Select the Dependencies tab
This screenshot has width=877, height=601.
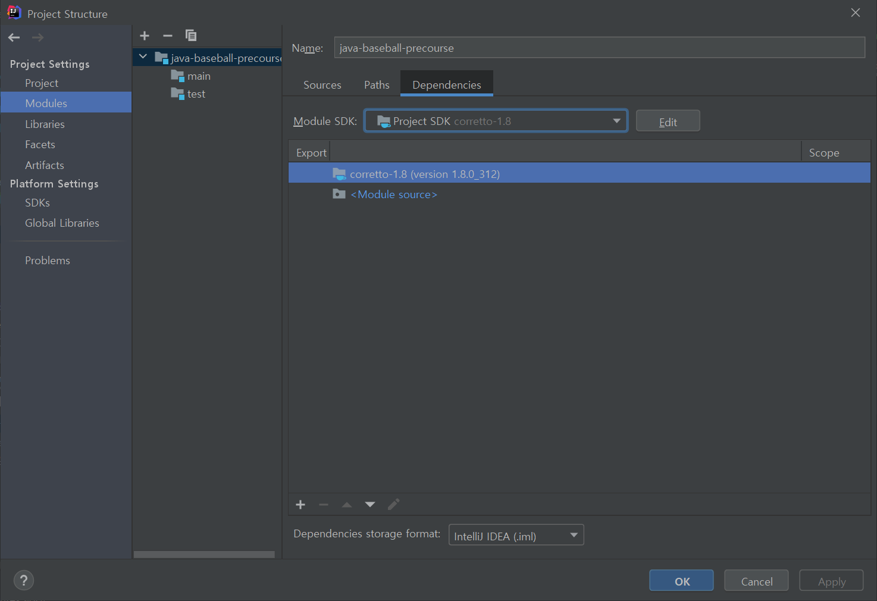click(x=447, y=84)
